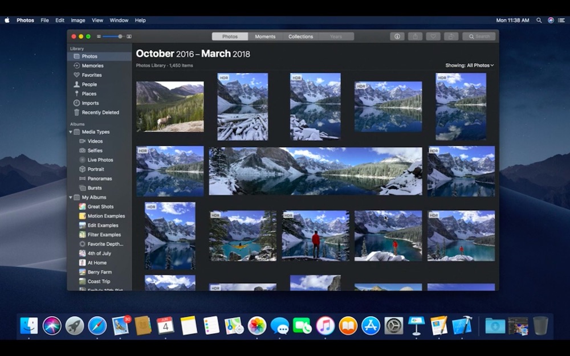Click the small-thumbnails icon beside zoom slider
The height and width of the screenshot is (356, 570).
pos(99,36)
